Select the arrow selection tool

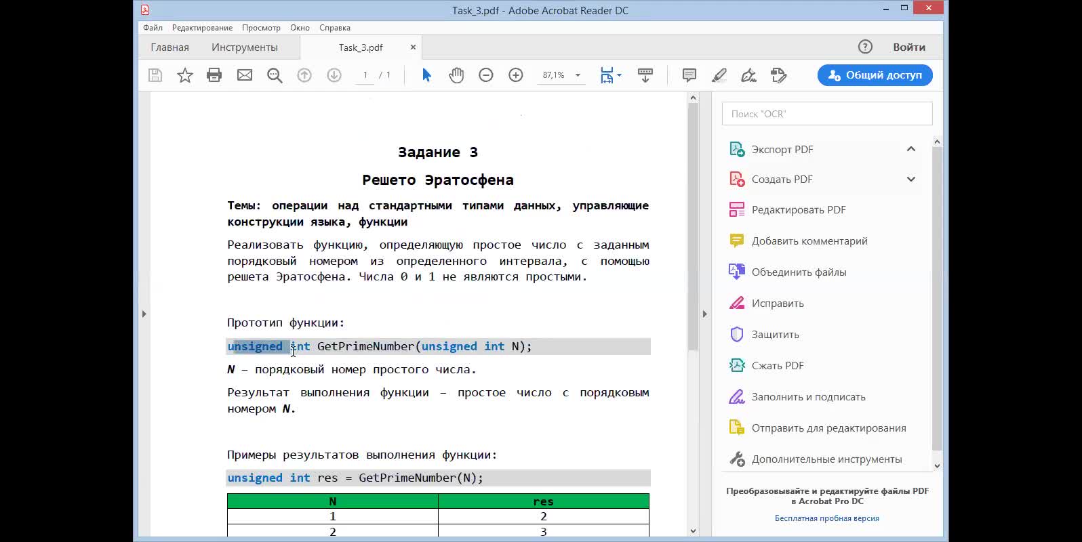426,75
